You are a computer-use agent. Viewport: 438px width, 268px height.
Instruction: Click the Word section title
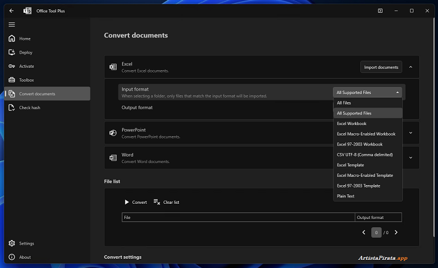[127, 155]
